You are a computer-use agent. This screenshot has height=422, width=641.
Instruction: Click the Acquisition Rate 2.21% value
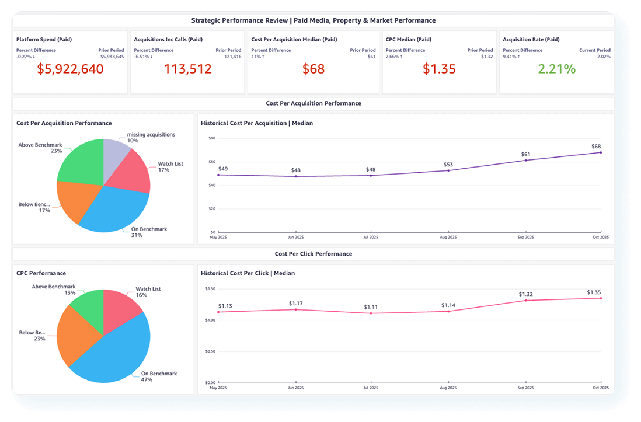tap(556, 69)
